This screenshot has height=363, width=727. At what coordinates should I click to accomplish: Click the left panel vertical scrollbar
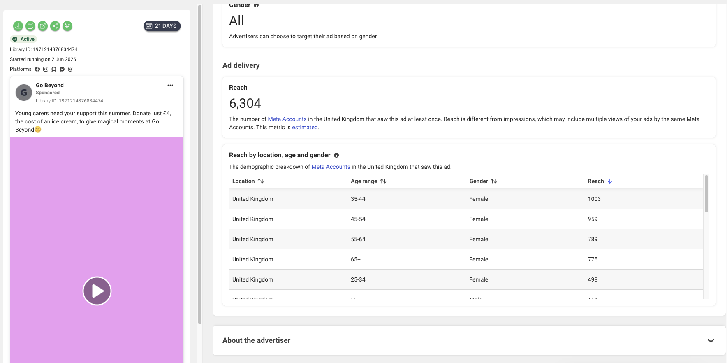click(200, 165)
